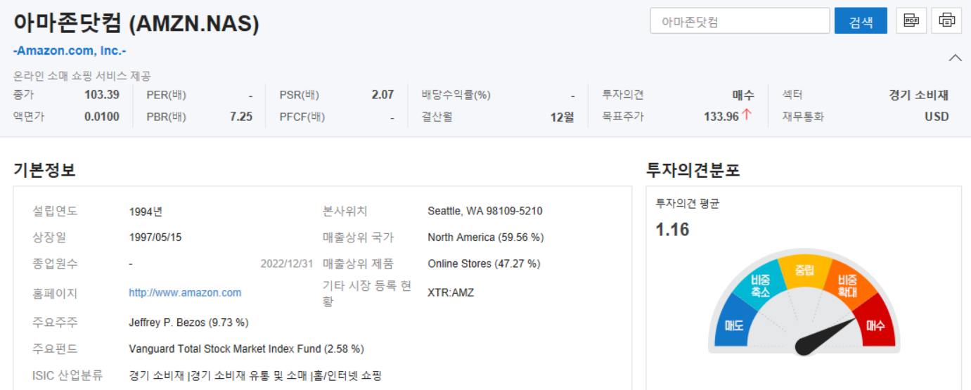The width and height of the screenshot is (971, 390).
Task: Click the 종업원수 label
Action: (55, 264)
